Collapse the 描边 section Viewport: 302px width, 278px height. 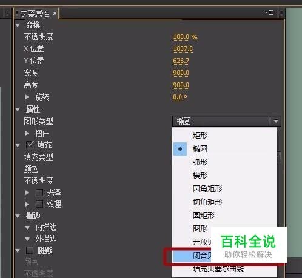(x=18, y=216)
